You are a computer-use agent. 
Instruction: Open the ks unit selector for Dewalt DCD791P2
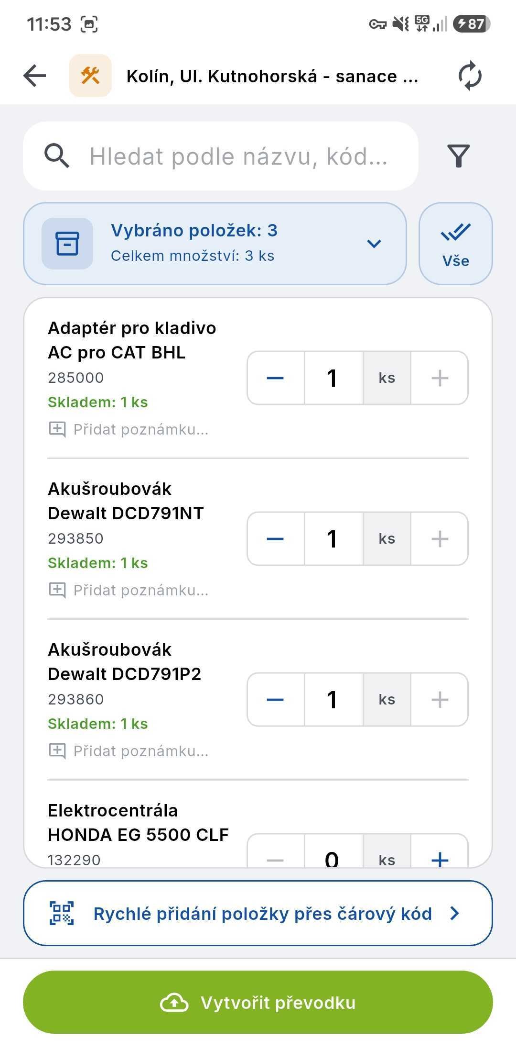pos(387,700)
